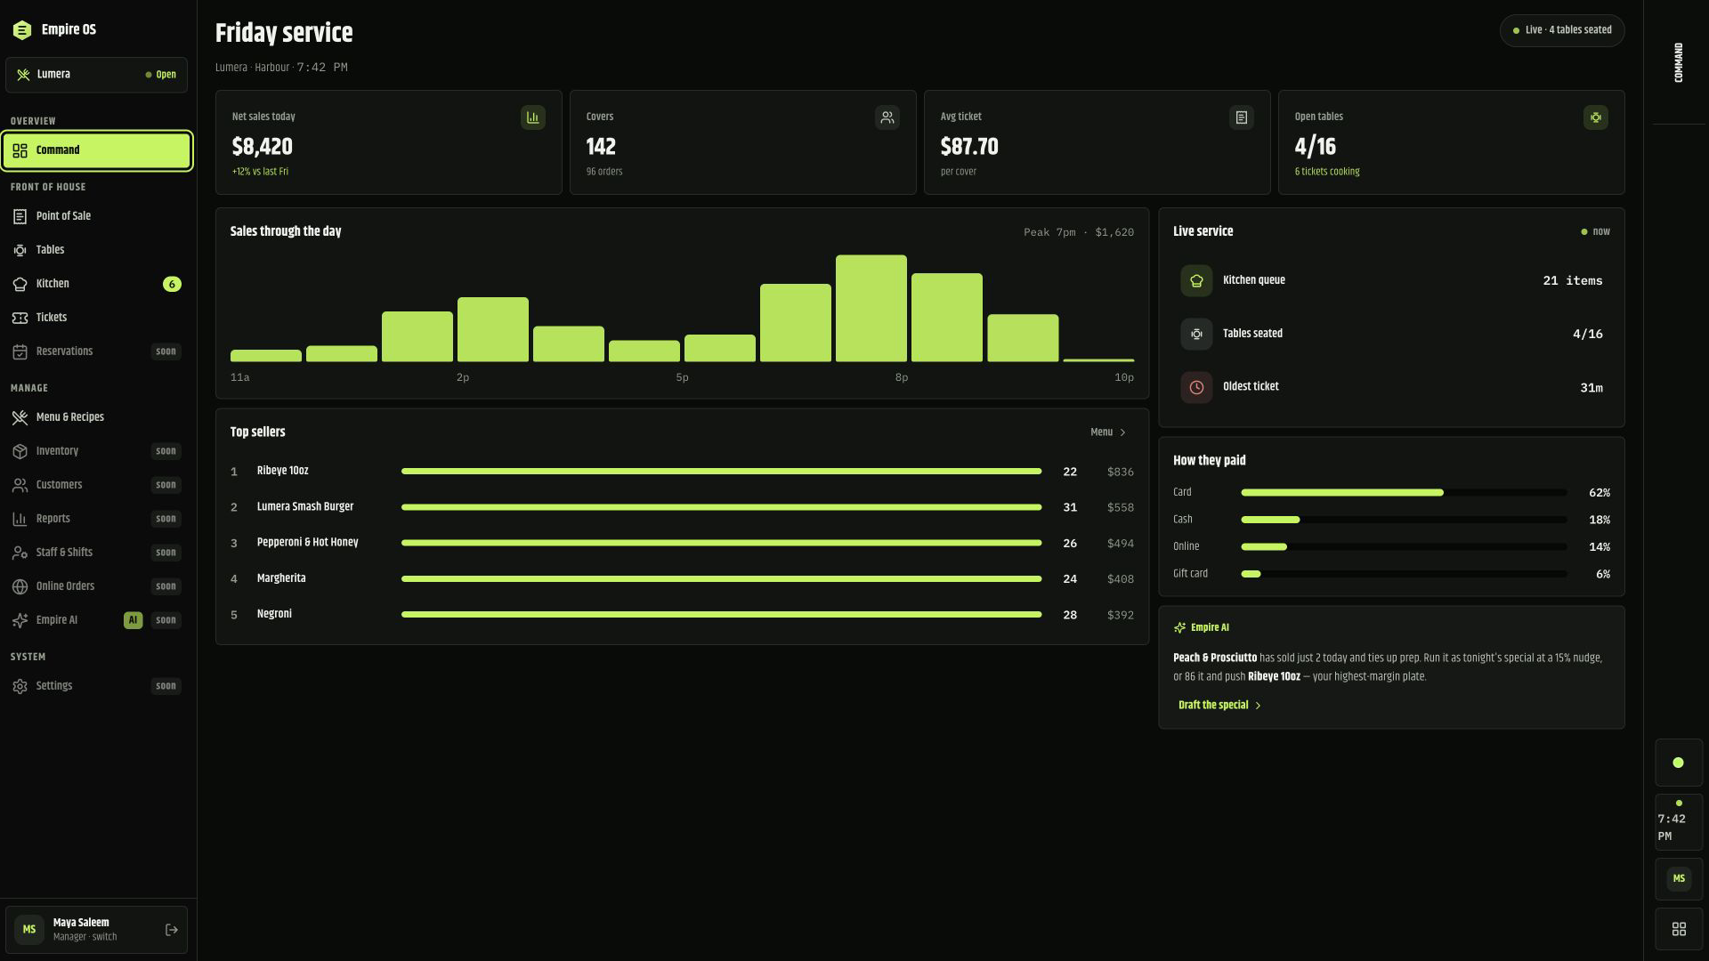This screenshot has width=1709, height=961.
Task: Click the Inventory box icon
Action: click(x=20, y=451)
